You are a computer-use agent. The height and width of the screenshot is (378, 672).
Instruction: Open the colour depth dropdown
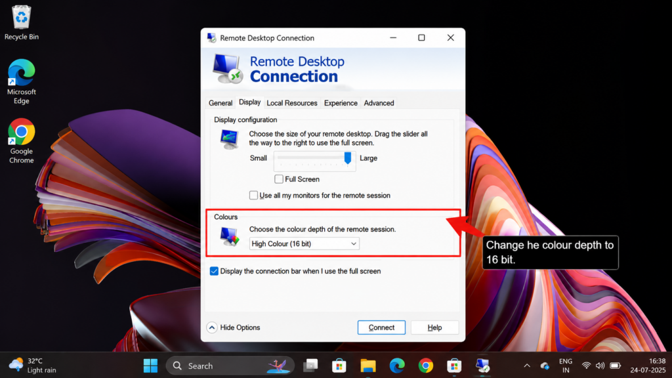click(x=304, y=244)
